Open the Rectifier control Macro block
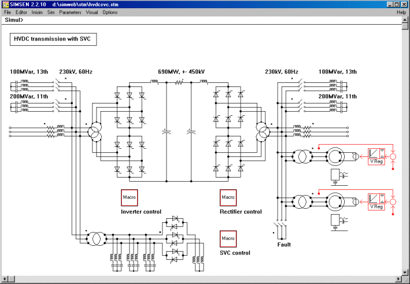The image size is (410, 284). point(228,198)
